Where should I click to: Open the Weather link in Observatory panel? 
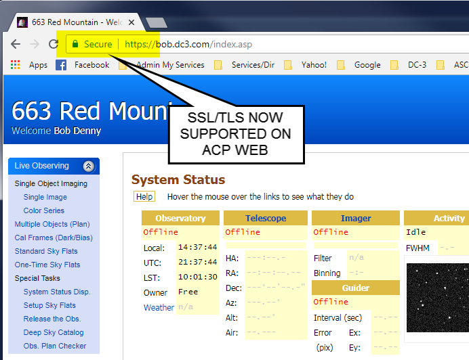(159, 307)
